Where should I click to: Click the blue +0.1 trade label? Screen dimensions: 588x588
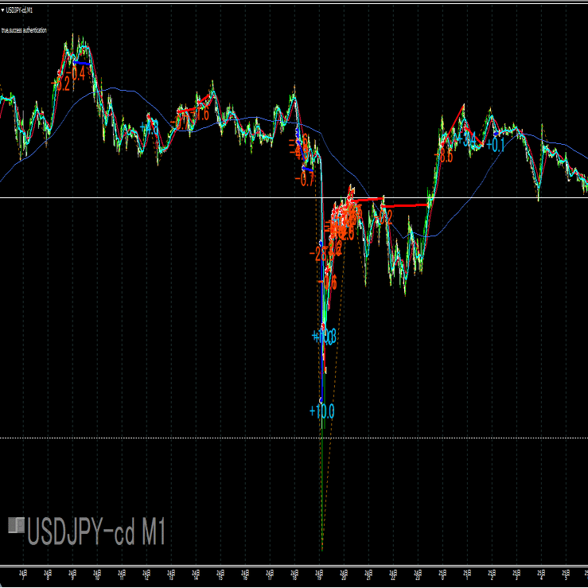point(496,146)
